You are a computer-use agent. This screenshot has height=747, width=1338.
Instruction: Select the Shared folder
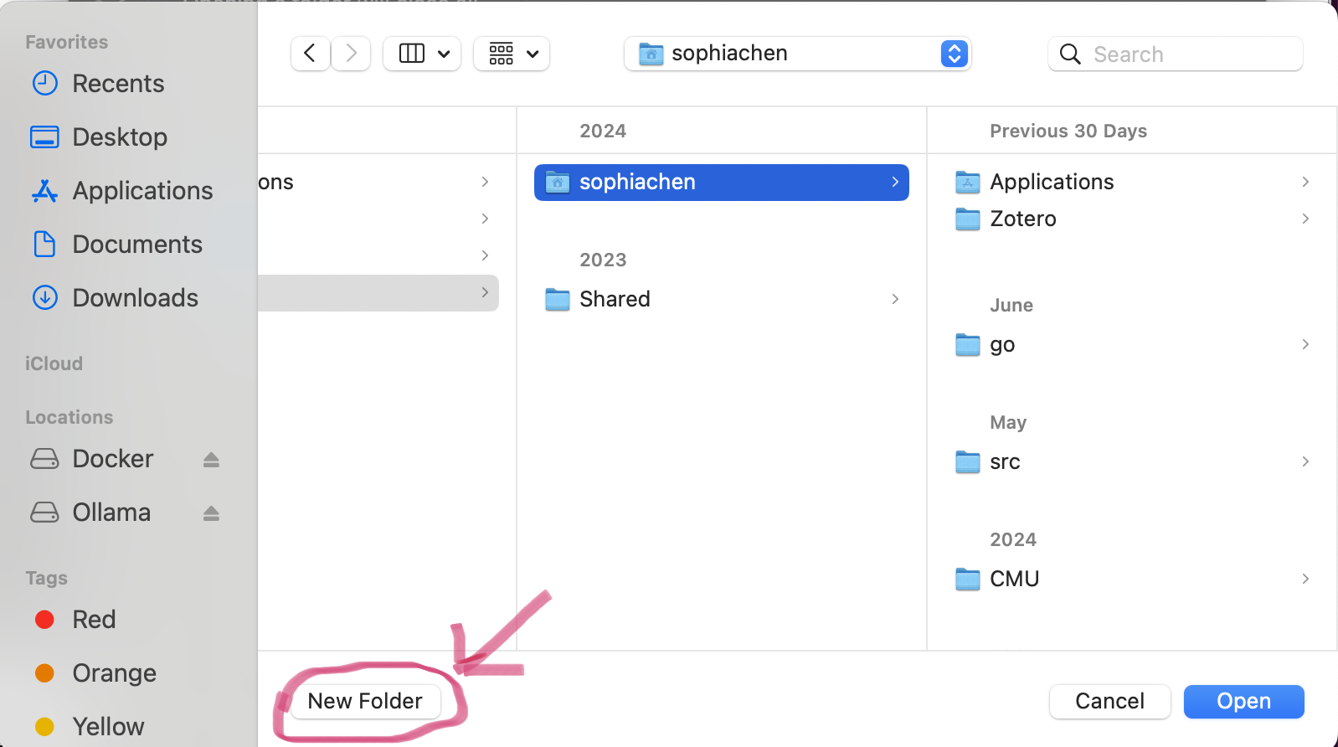click(x=615, y=299)
